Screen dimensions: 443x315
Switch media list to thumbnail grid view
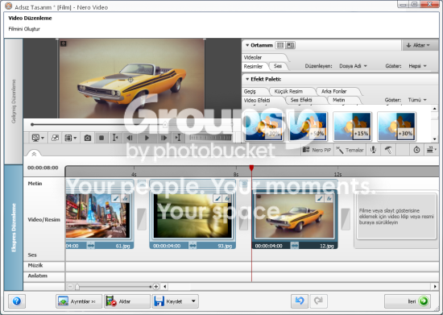(x=280, y=45)
